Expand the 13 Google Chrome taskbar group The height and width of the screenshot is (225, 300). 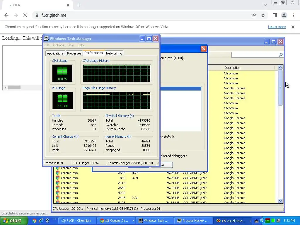(x=116, y=221)
